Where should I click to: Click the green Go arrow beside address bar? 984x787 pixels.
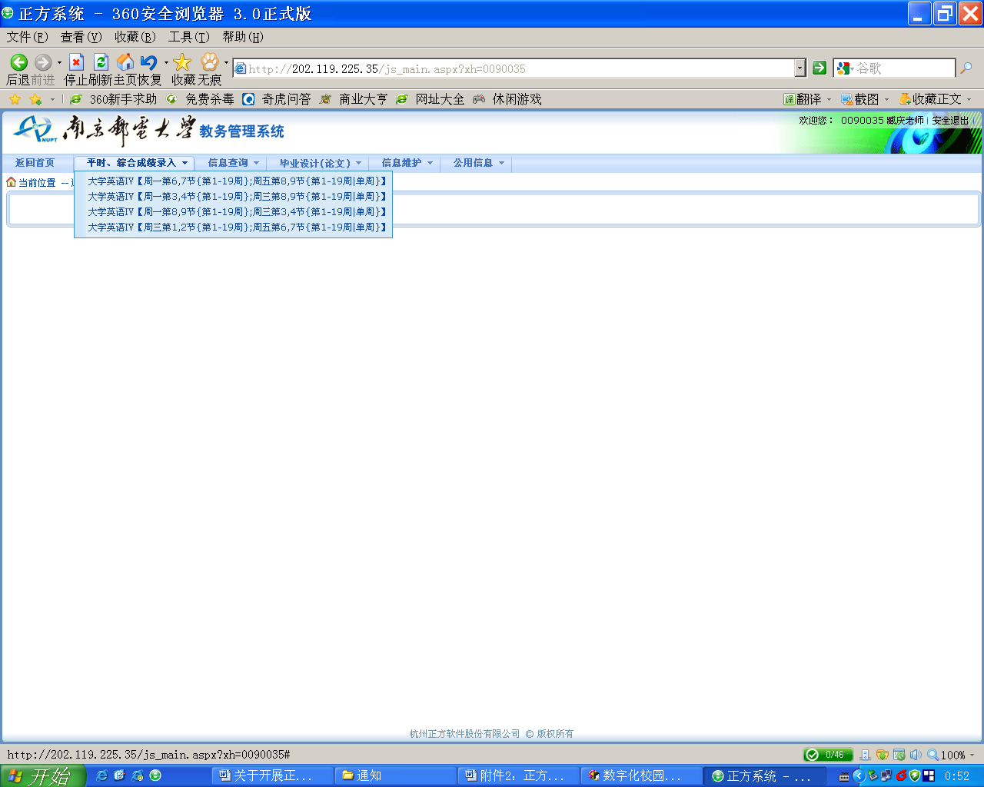tap(819, 68)
